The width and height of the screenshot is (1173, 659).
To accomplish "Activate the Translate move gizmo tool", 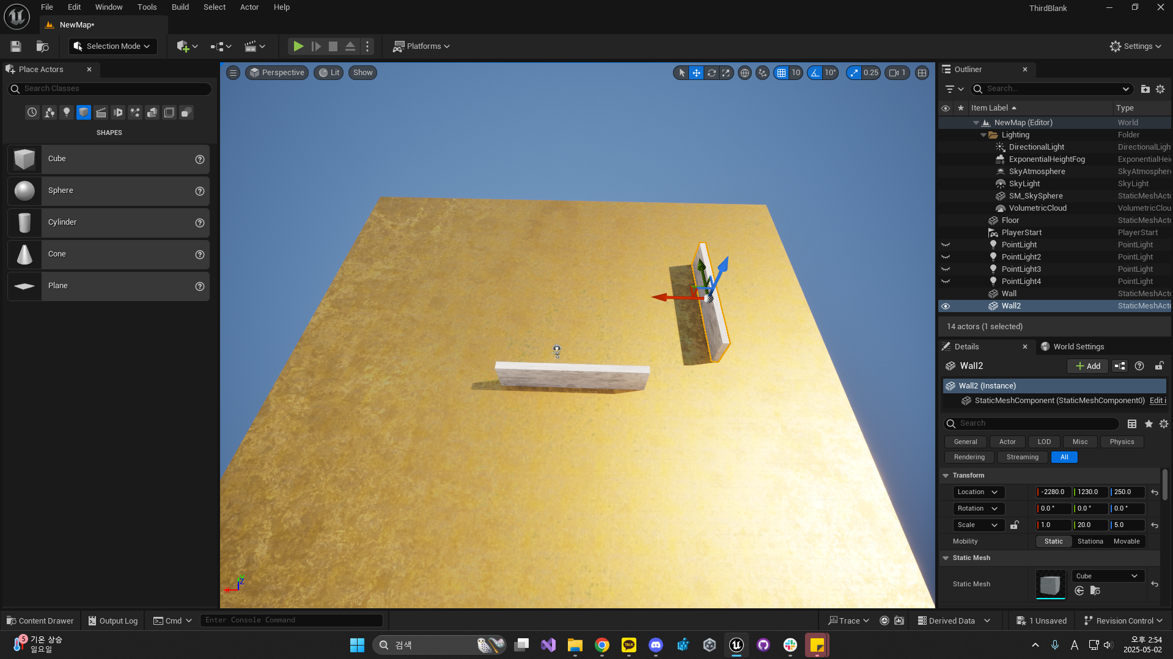I will [696, 73].
